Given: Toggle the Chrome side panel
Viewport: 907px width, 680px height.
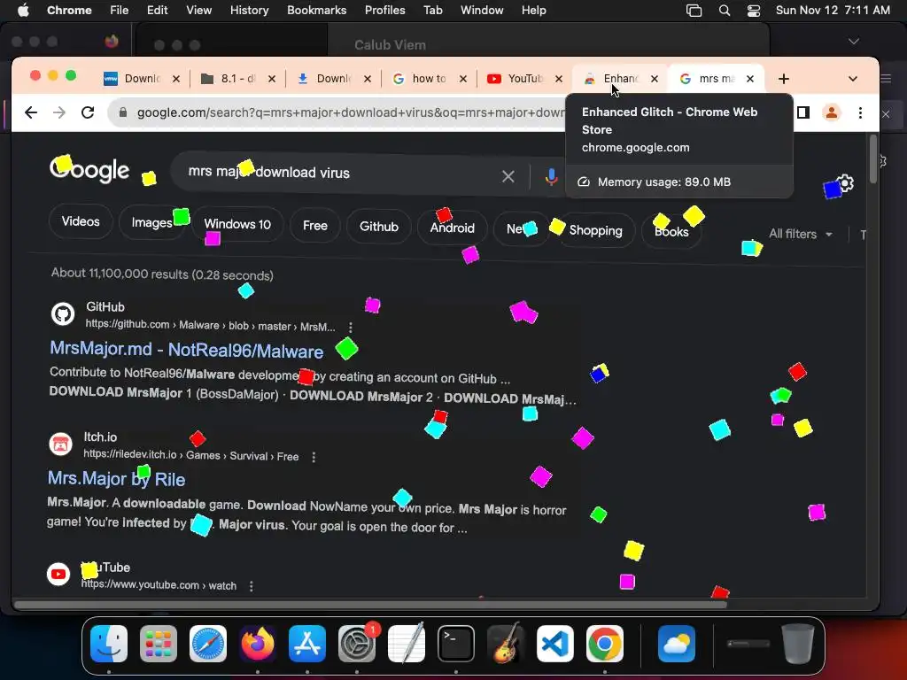Looking at the screenshot, I should point(802,112).
